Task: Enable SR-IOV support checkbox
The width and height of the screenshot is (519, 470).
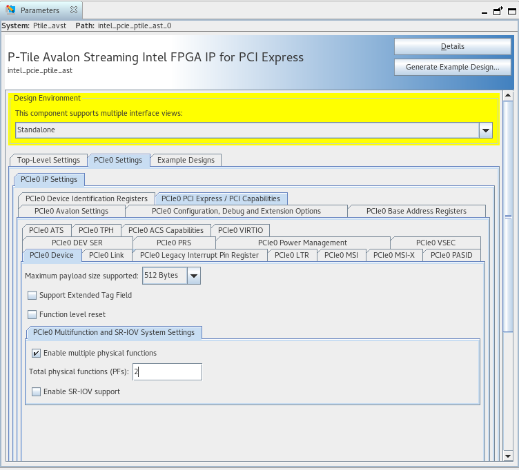Action: pos(36,392)
